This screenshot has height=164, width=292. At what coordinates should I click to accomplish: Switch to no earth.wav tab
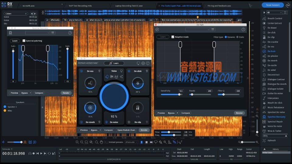click(29, 6)
